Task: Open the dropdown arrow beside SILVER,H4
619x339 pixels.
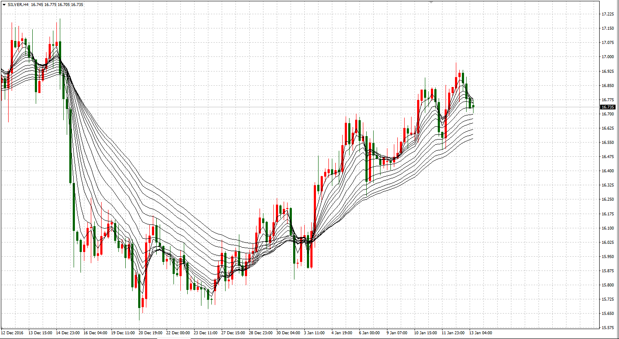Action: (3, 4)
